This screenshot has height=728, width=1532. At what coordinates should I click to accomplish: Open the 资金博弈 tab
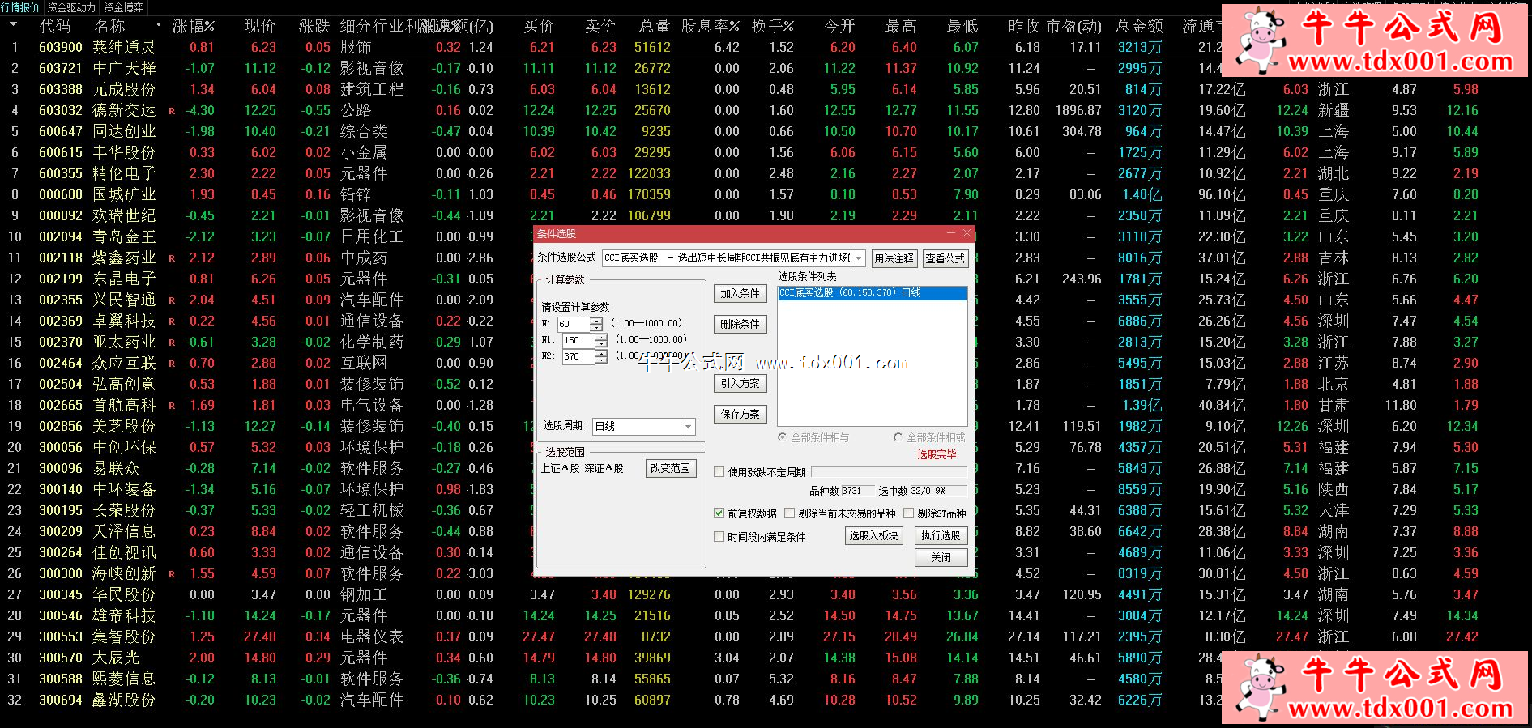click(x=123, y=7)
